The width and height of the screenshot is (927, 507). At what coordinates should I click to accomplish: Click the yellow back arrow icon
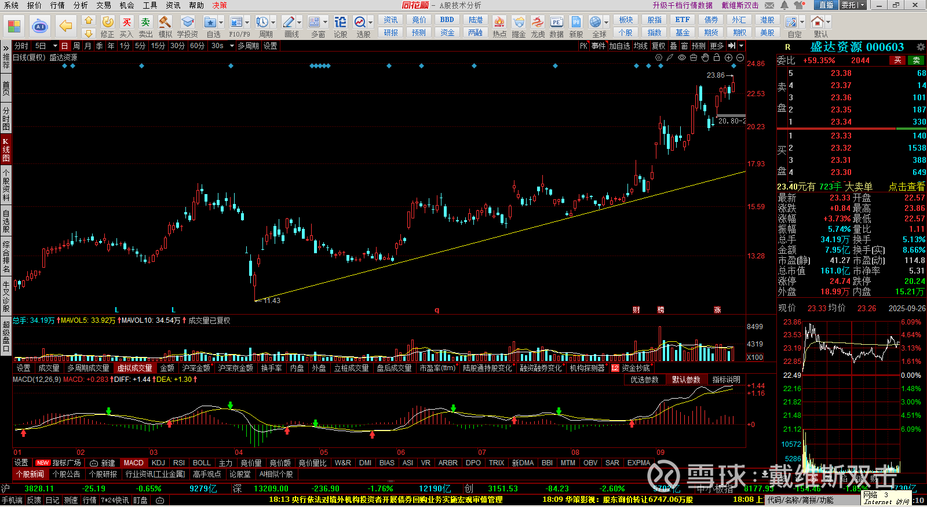click(65, 26)
